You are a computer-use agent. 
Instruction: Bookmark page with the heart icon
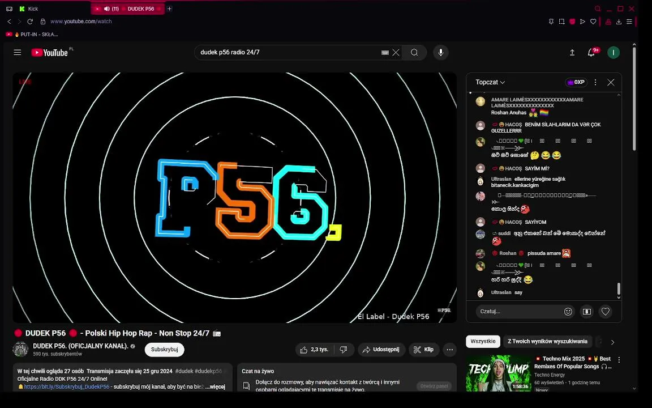(x=593, y=22)
